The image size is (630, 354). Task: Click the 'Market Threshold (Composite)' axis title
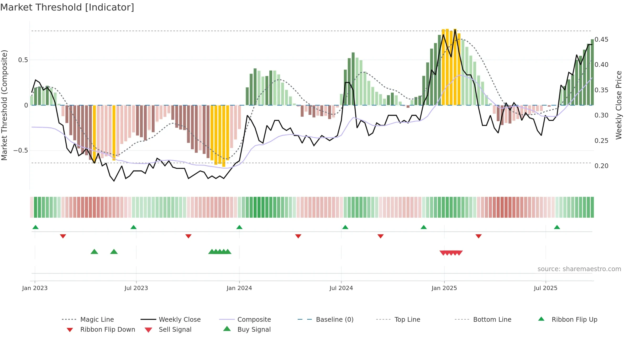[x=4, y=105]
